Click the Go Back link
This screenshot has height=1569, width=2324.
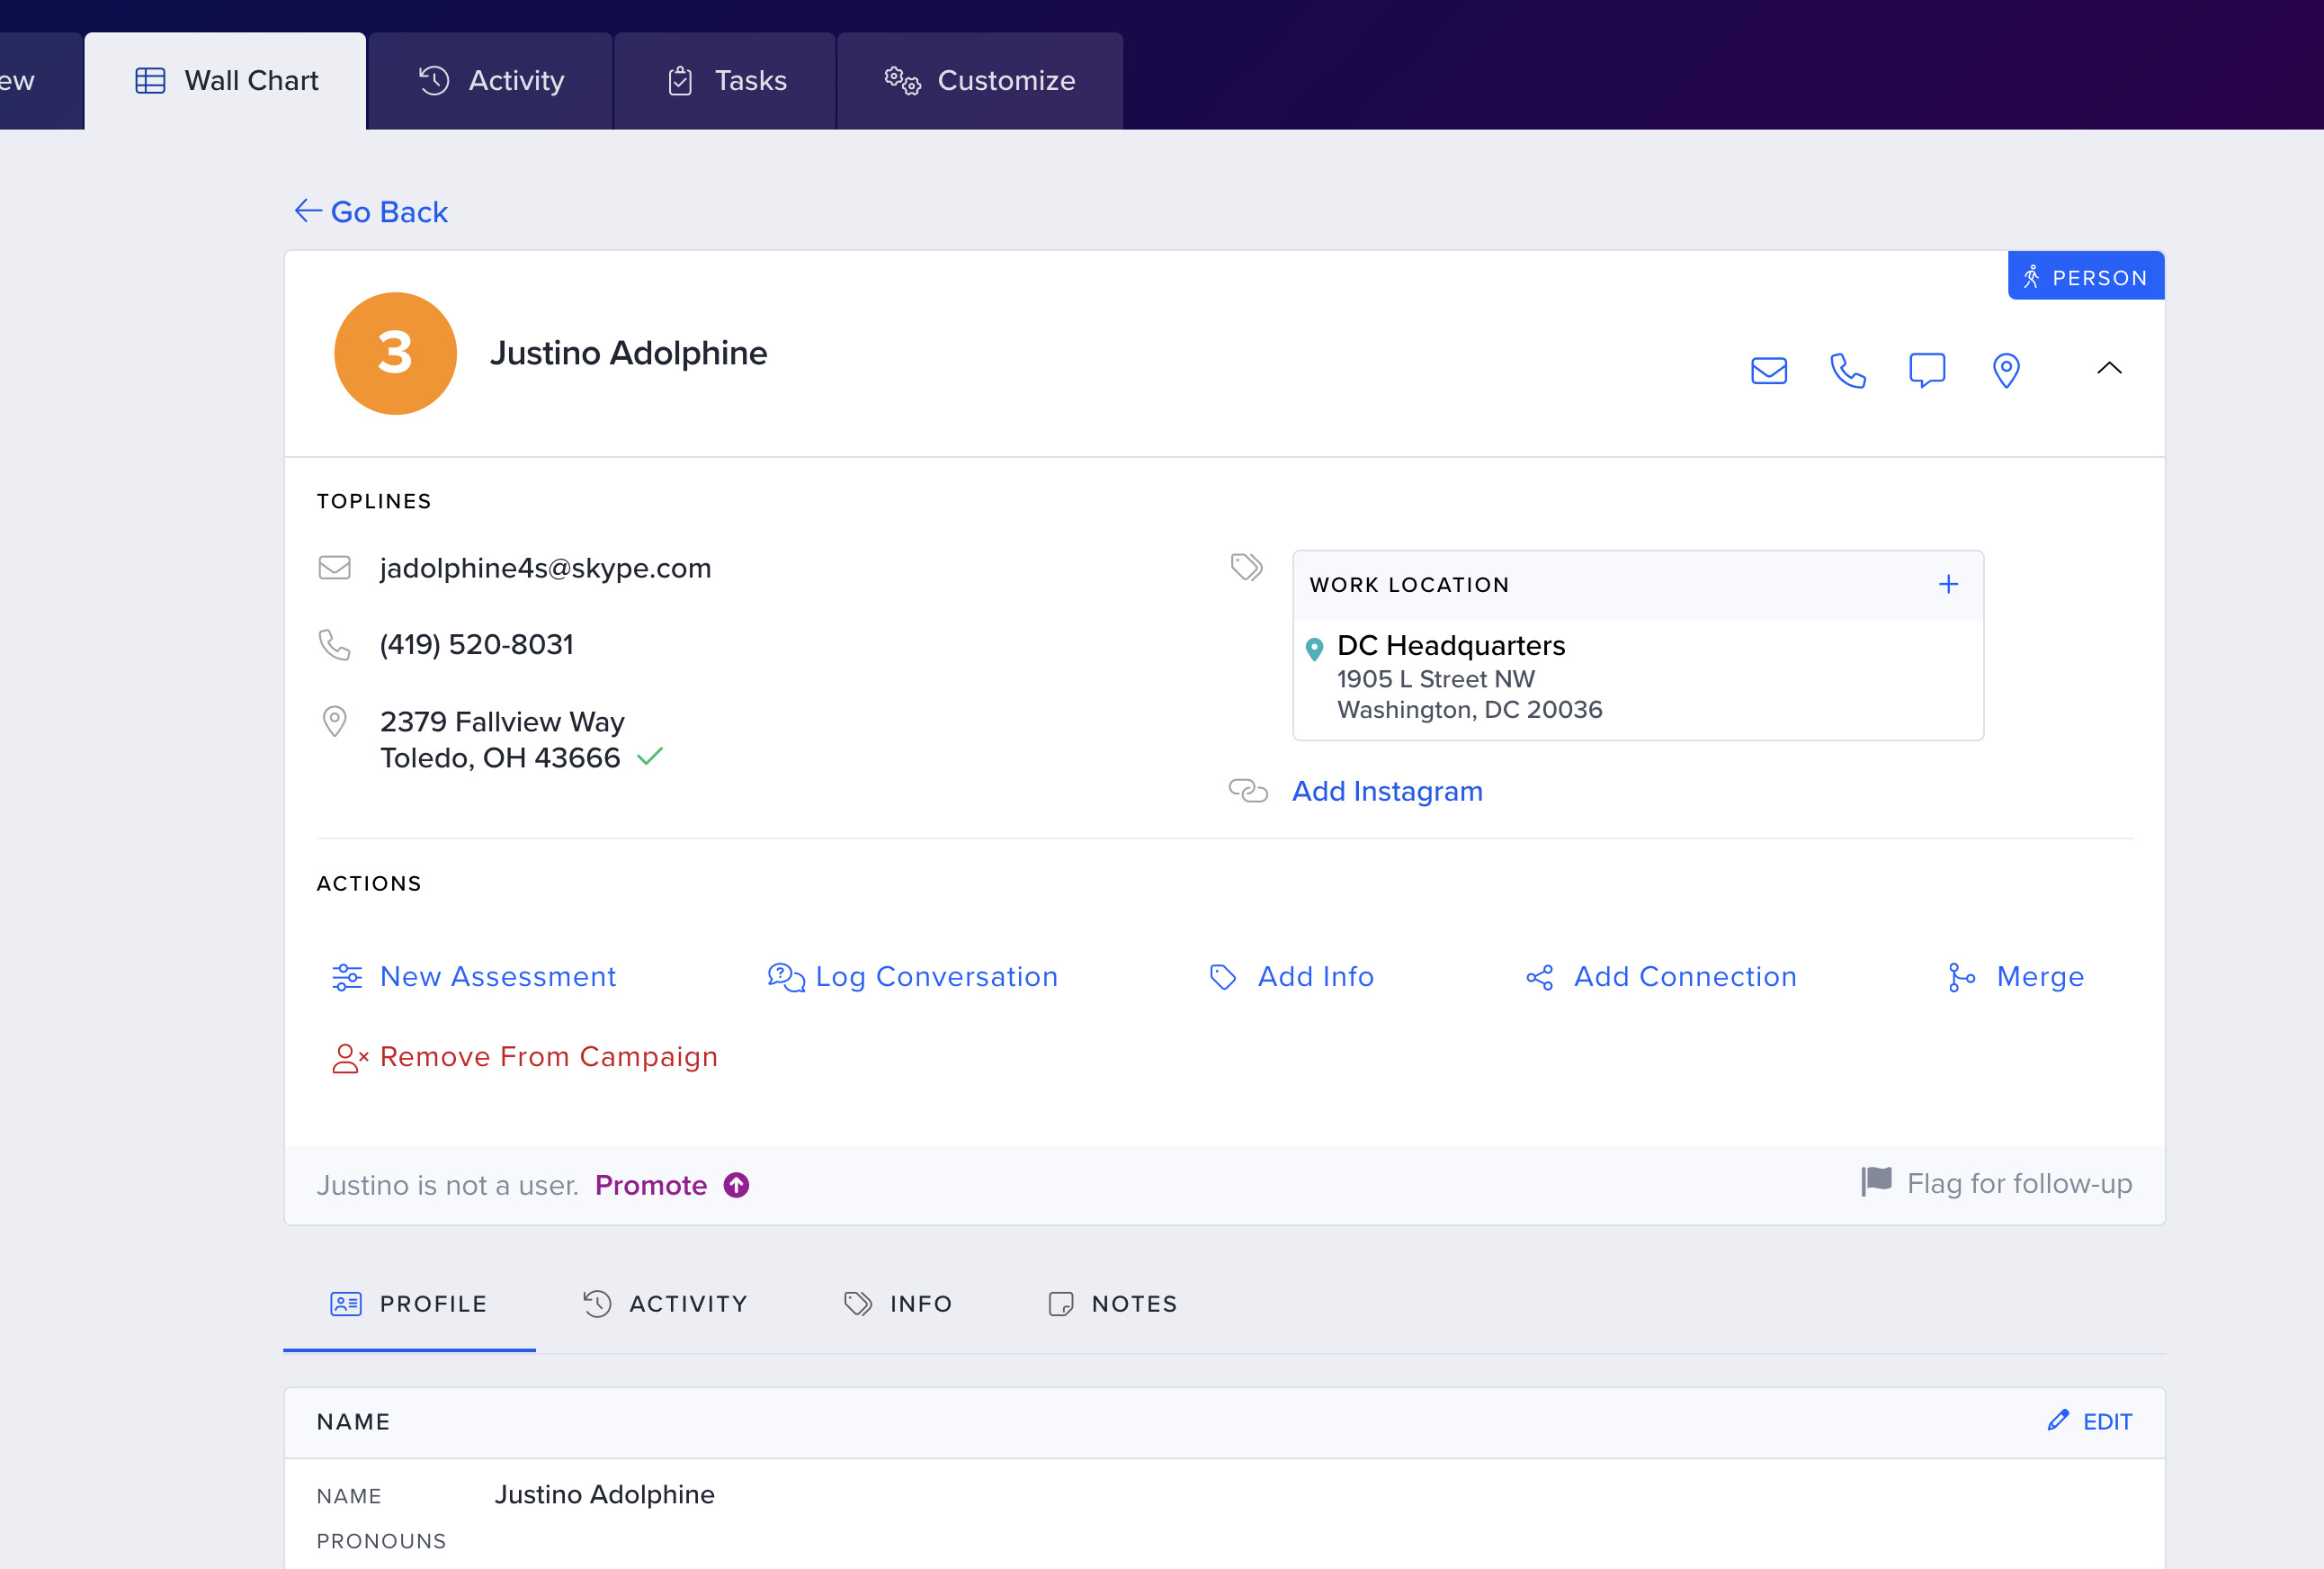pyautogui.click(x=371, y=212)
